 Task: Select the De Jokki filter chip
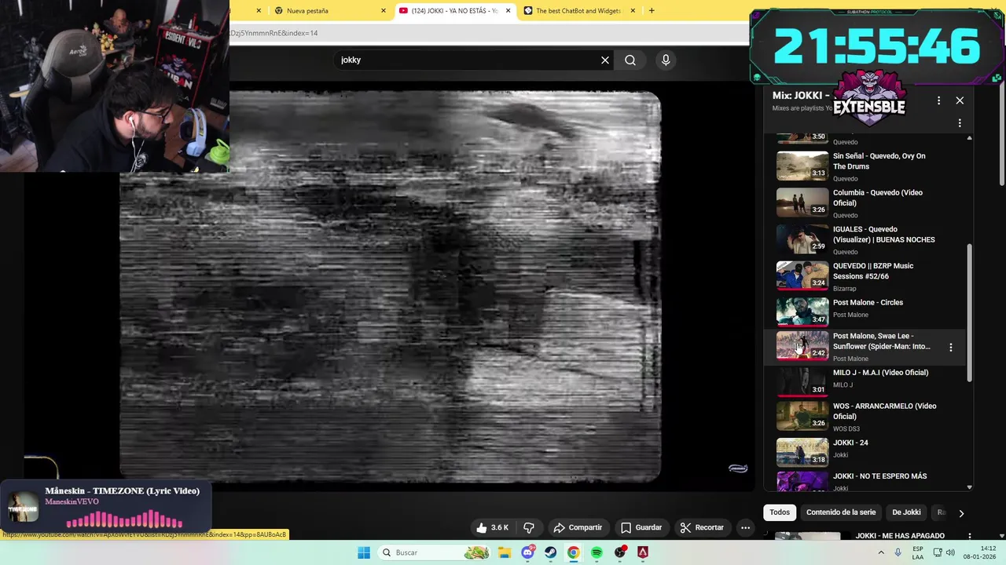[x=906, y=512]
